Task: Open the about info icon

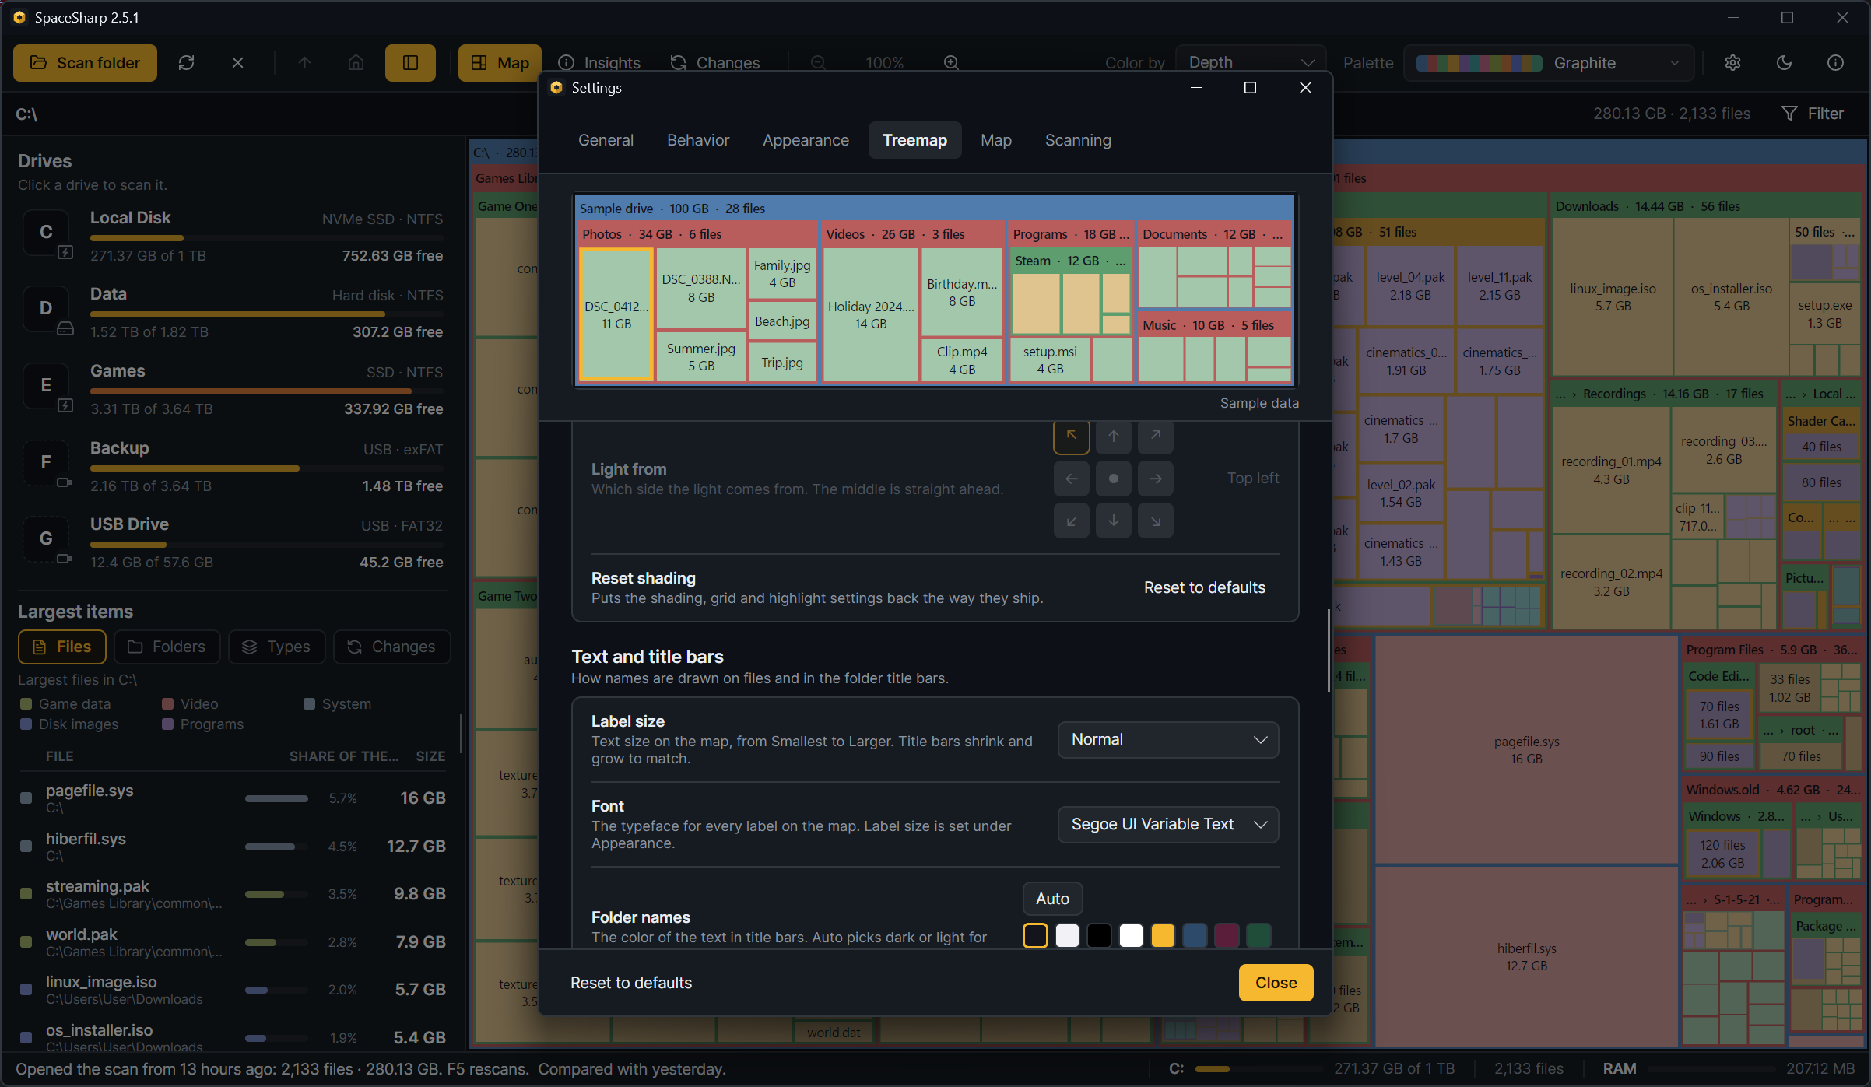Action: click(x=1835, y=63)
